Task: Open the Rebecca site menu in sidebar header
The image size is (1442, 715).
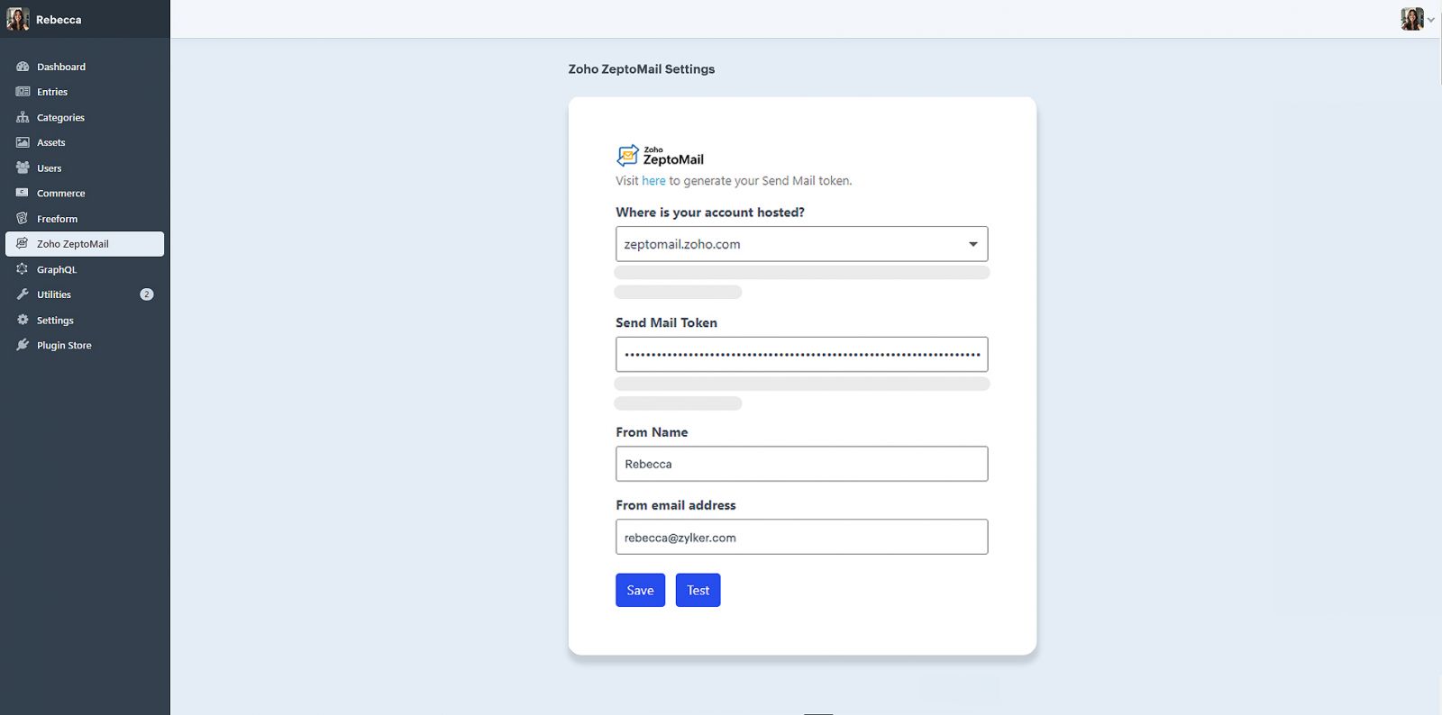Action: pos(45,19)
